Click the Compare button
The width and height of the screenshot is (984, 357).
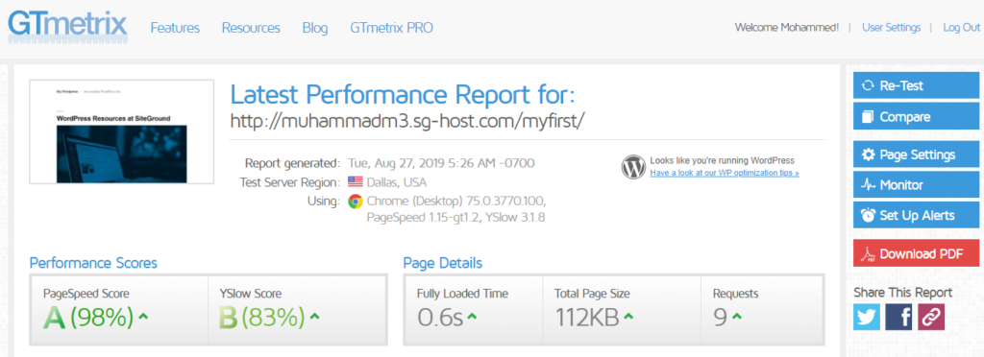pyautogui.click(x=916, y=116)
